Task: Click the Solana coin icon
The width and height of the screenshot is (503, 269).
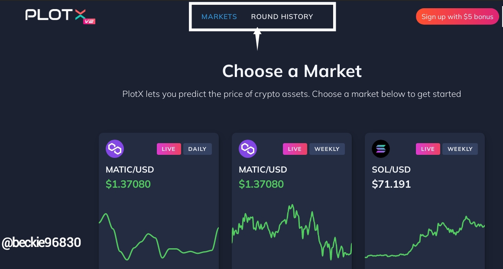Action: pos(381,149)
